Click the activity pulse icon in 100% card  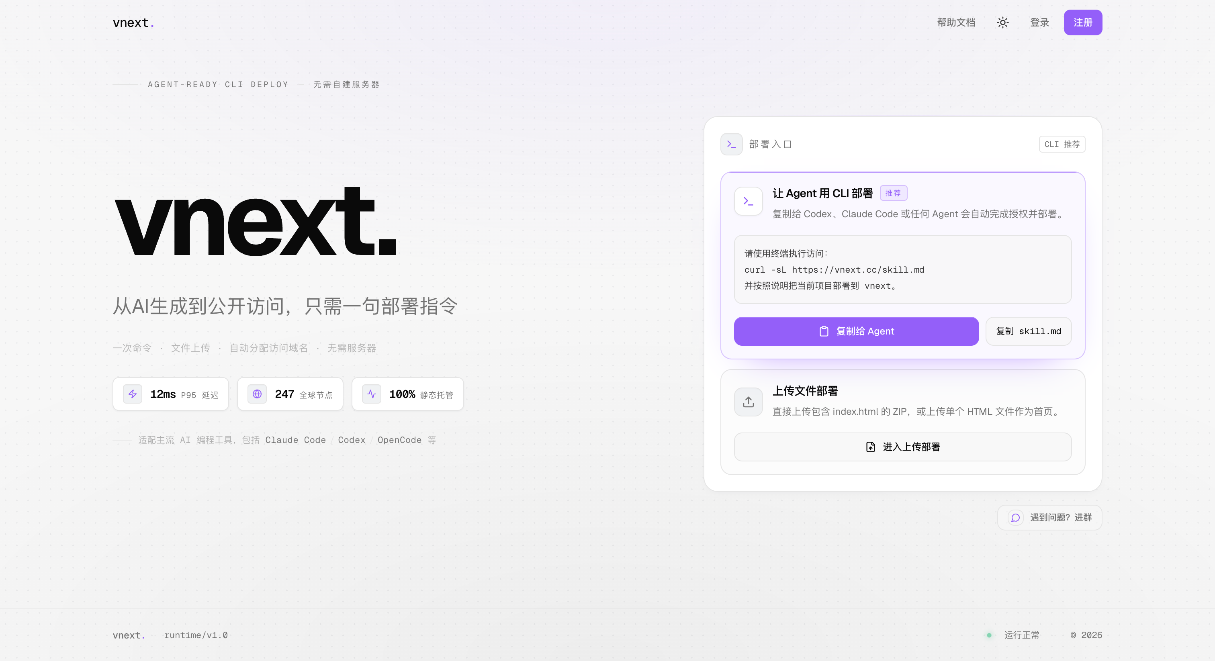(x=372, y=394)
